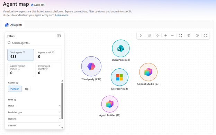Open the Microsoft cluster node

tap(119, 77)
